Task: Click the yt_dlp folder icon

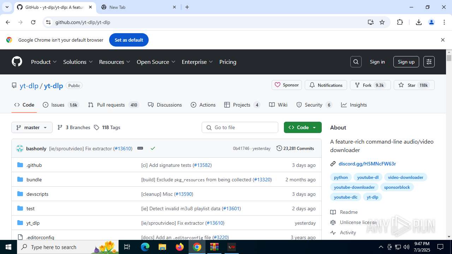Action: pos(20,223)
